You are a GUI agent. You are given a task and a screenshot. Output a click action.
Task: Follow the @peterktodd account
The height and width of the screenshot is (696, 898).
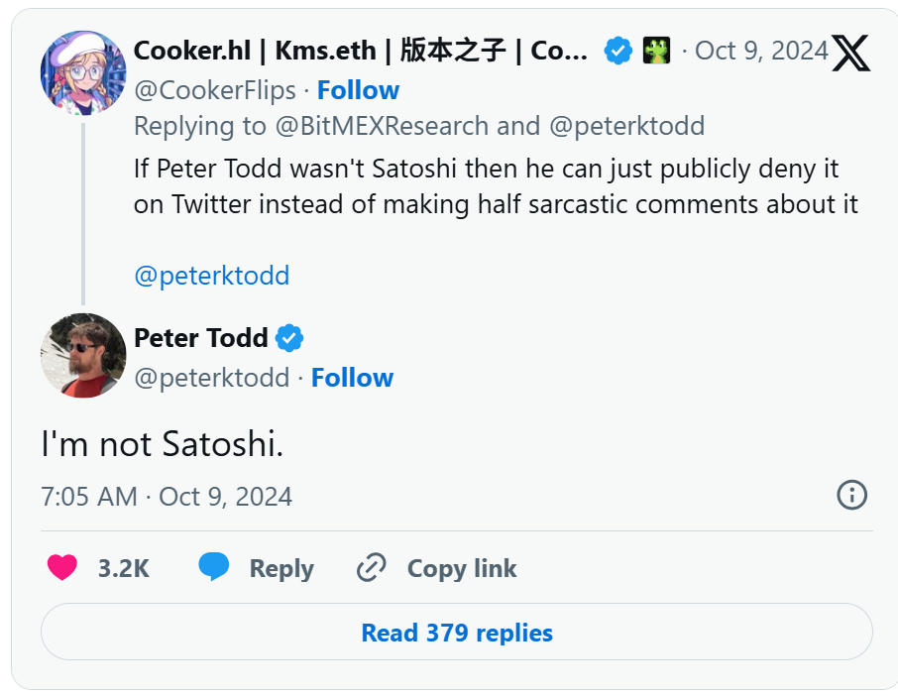(352, 378)
